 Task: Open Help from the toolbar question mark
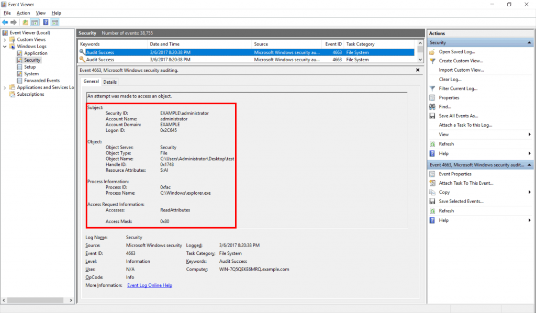click(45, 22)
